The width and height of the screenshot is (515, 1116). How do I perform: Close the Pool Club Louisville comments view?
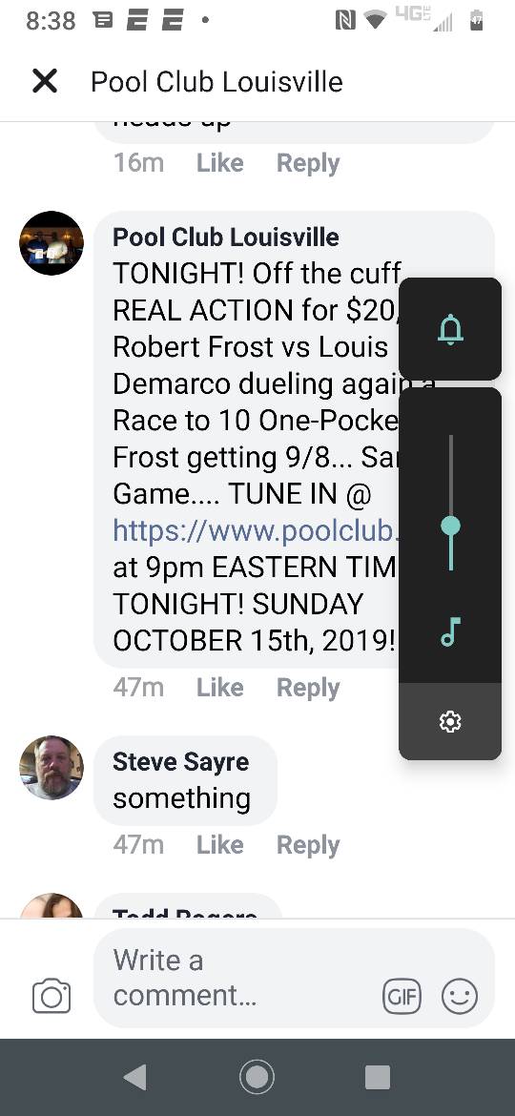pyautogui.click(x=44, y=82)
